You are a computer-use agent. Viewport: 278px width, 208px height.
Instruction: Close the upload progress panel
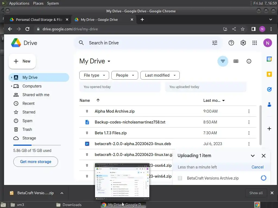click(x=263, y=156)
